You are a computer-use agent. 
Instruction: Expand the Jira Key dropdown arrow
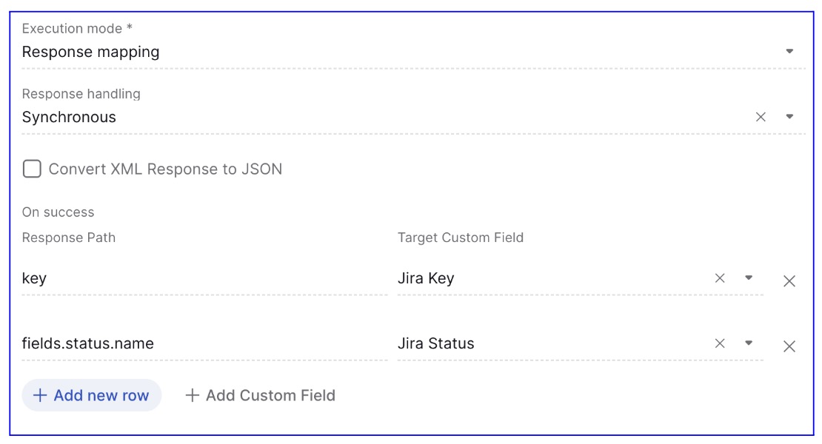(x=749, y=278)
